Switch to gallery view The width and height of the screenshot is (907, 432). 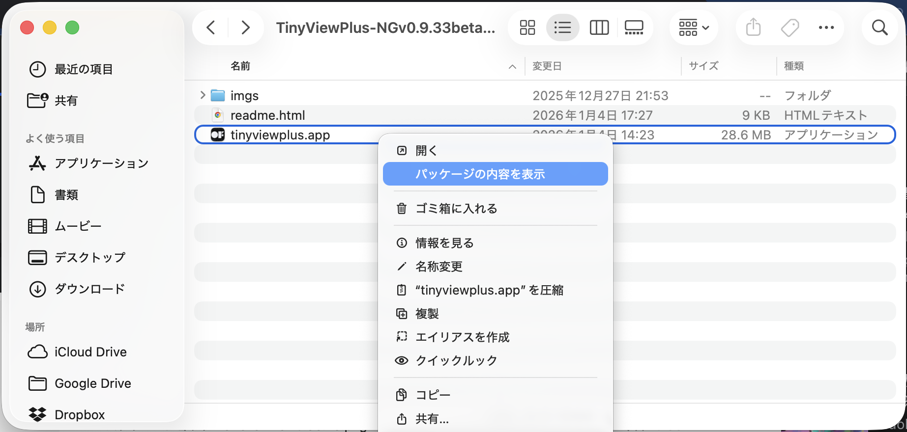634,27
